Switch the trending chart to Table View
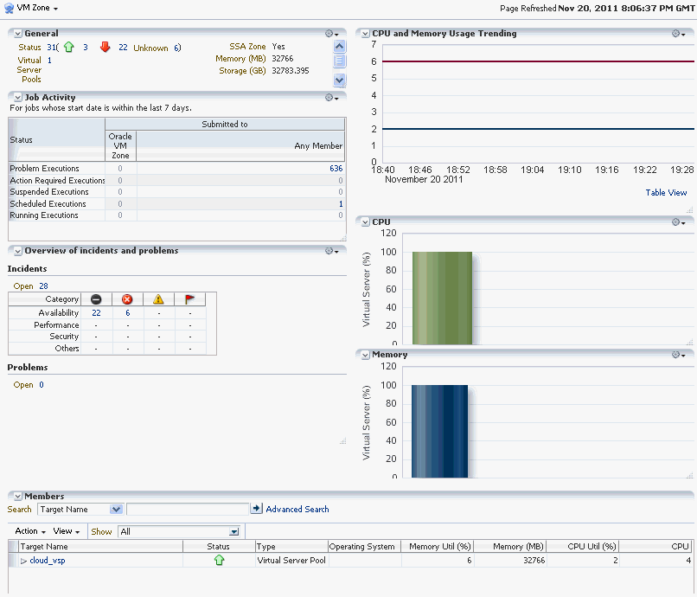 click(x=666, y=193)
